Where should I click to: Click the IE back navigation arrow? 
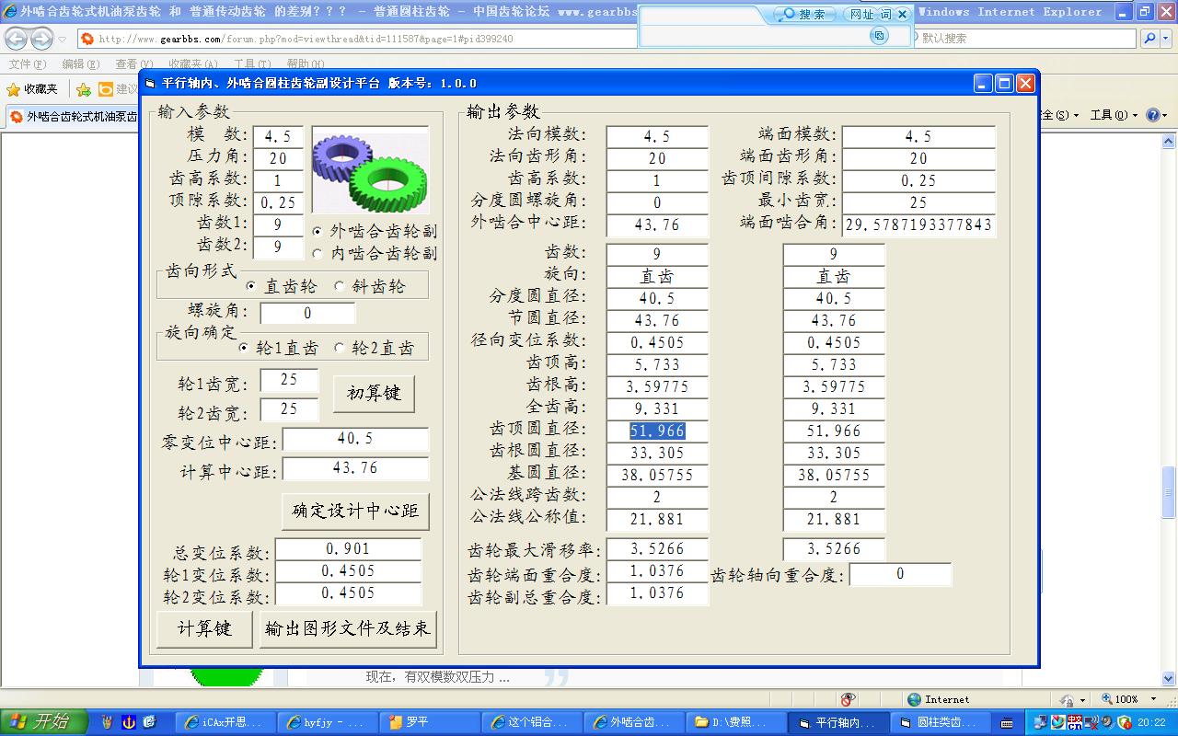coord(16,39)
